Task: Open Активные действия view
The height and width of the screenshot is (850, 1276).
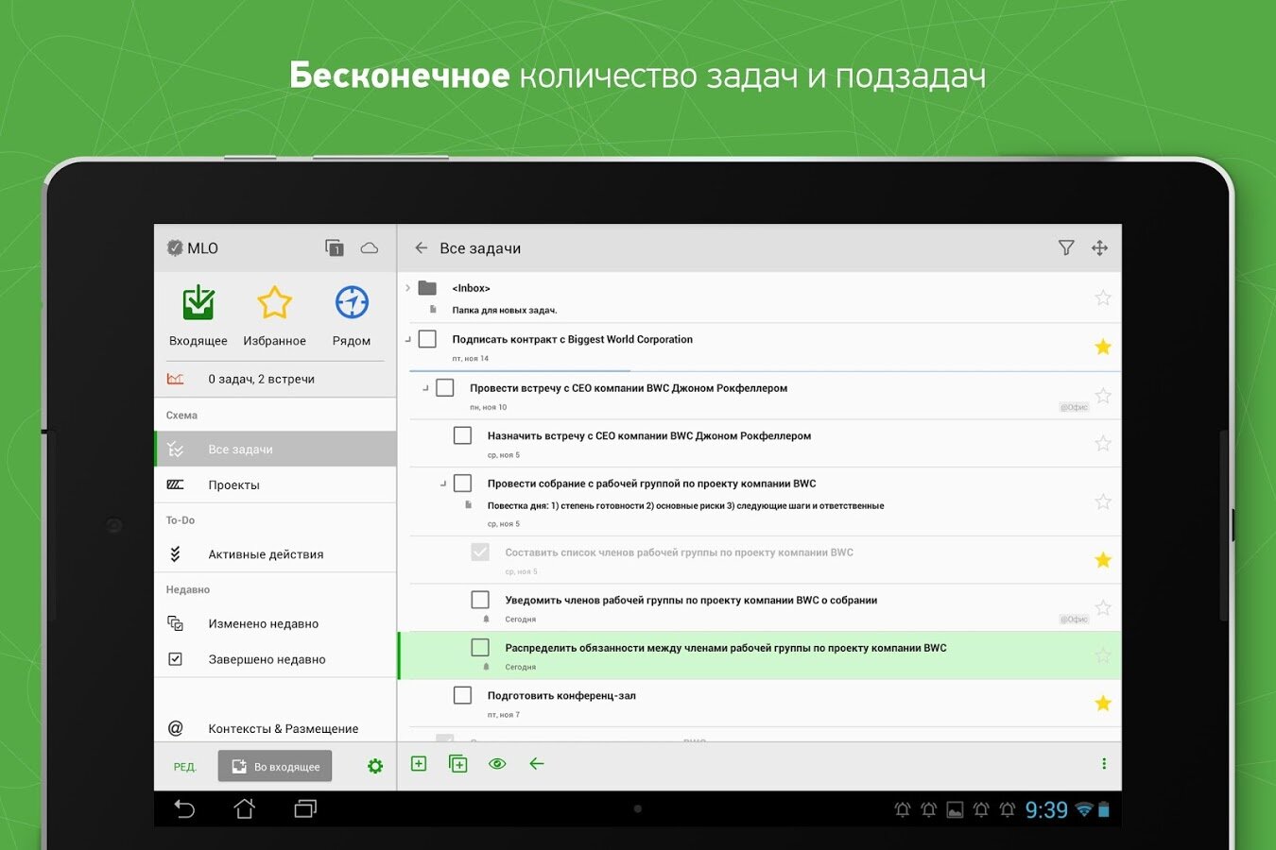Action: (266, 554)
